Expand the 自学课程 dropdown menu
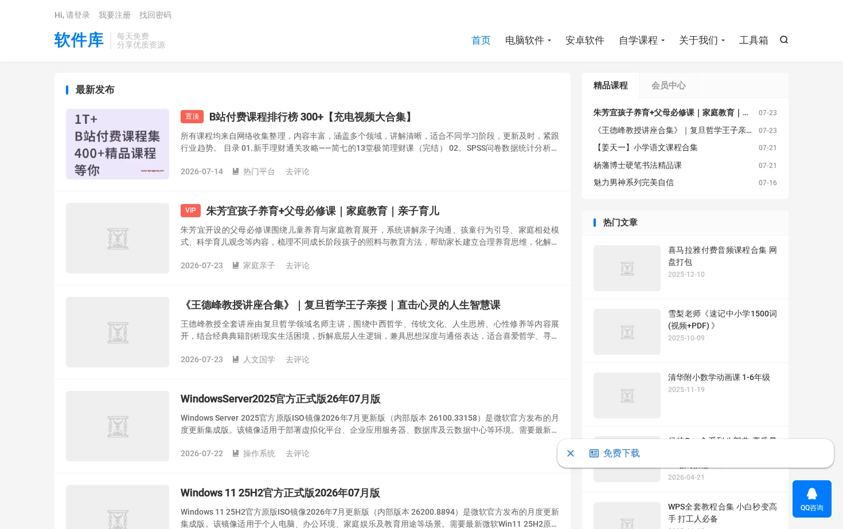Image resolution: width=843 pixels, height=529 pixels. coord(642,40)
